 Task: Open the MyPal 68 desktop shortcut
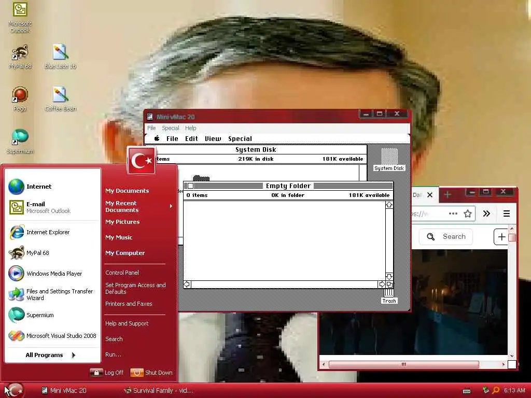click(x=20, y=57)
